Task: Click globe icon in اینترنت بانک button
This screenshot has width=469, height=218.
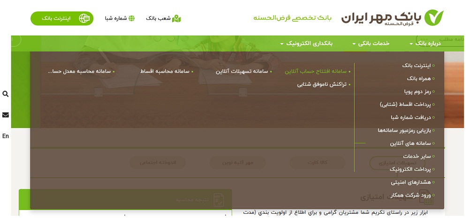Action: [84, 18]
